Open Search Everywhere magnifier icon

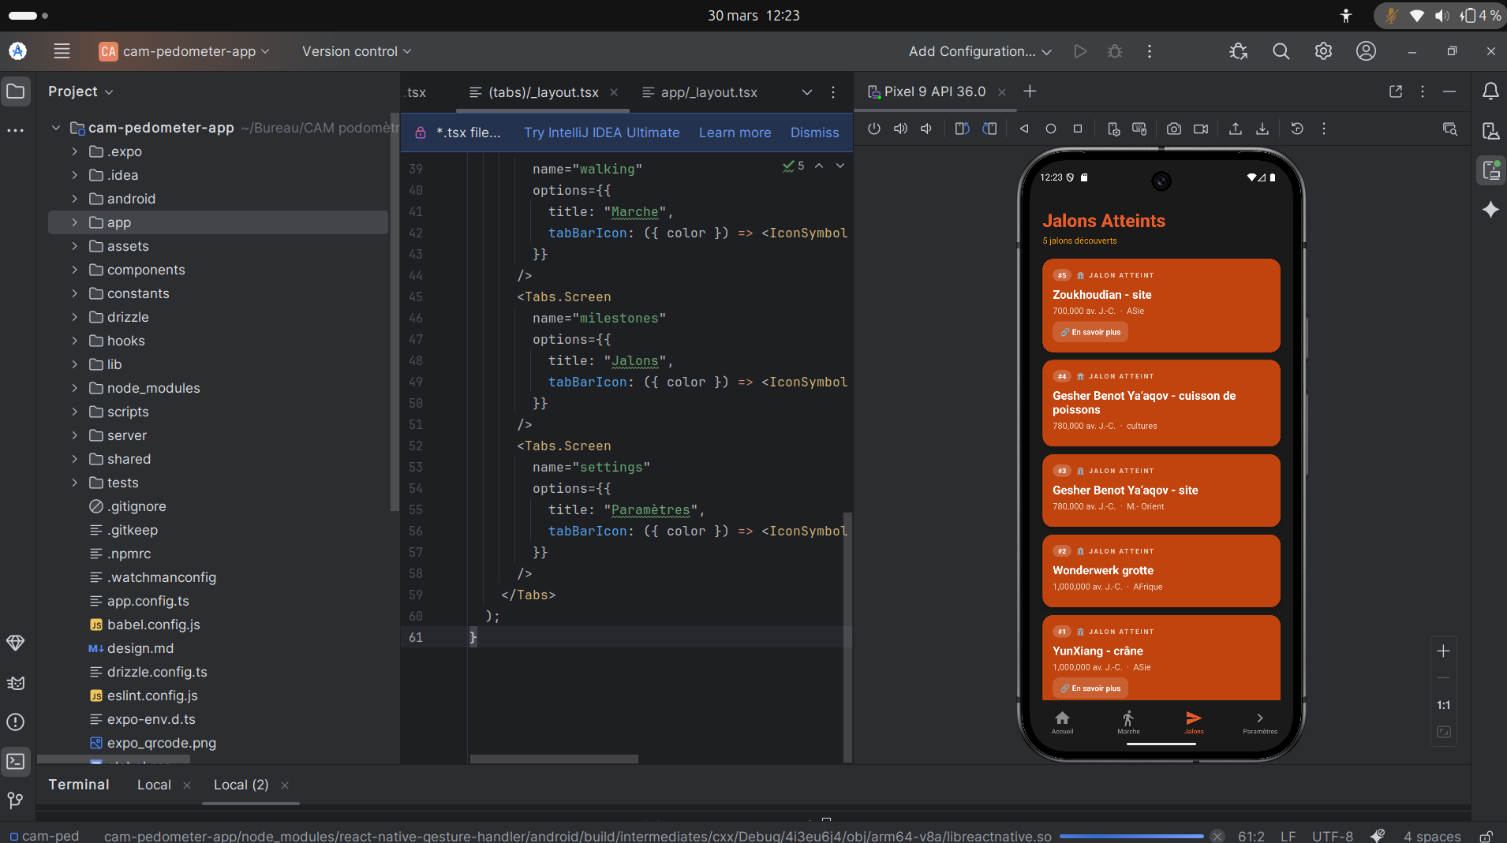tap(1281, 51)
